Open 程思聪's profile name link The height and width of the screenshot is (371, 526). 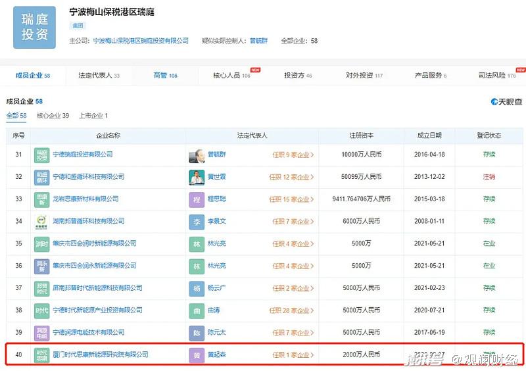(x=217, y=199)
